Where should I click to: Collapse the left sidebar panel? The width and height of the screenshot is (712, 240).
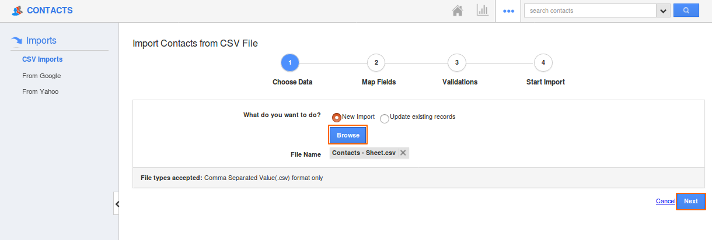(117, 204)
